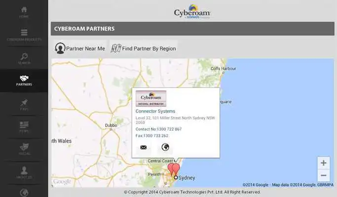Viewport: 337px width, 197px height.
Task: Zoom out on the map
Action: coord(324,175)
